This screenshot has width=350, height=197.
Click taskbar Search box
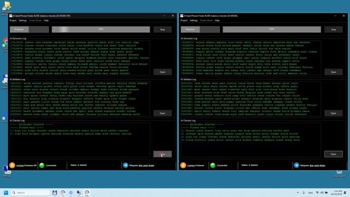pyautogui.click(x=31, y=193)
